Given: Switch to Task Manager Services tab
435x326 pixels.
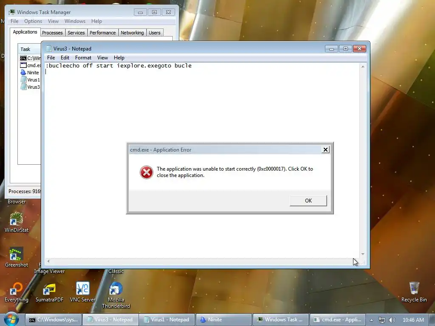Looking at the screenshot, I should tap(76, 33).
